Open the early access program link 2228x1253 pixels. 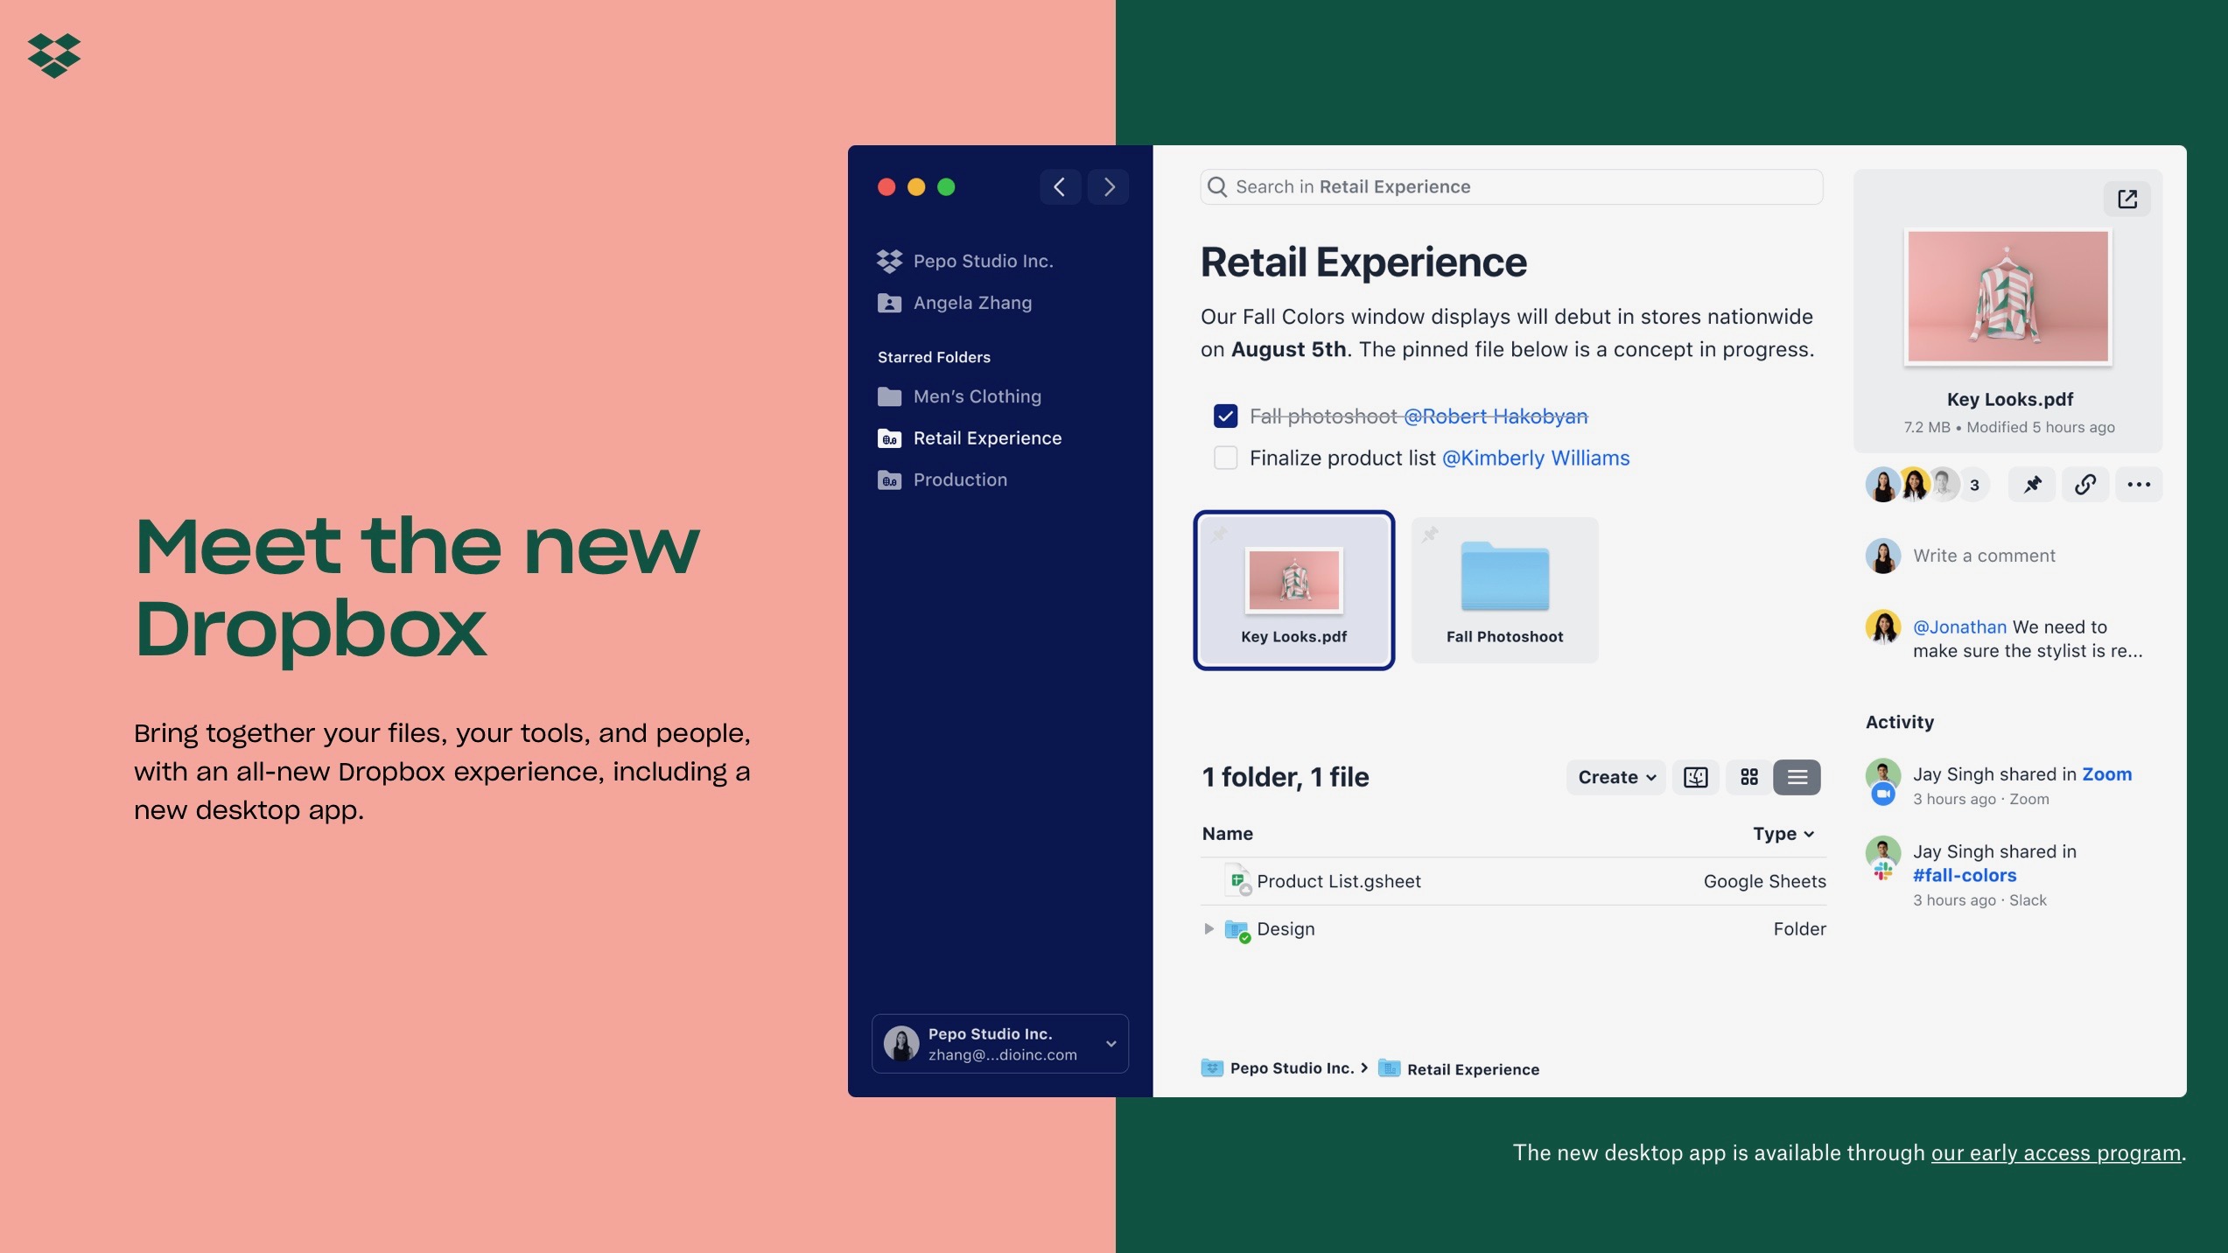(2055, 1153)
